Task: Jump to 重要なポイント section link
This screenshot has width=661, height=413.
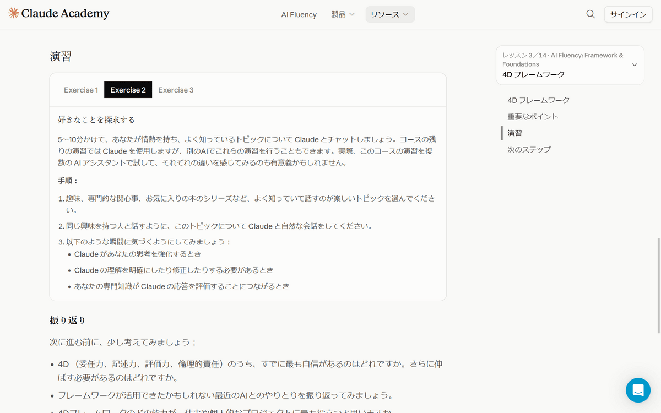Action: tap(533, 117)
